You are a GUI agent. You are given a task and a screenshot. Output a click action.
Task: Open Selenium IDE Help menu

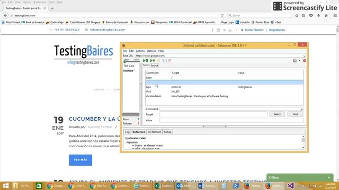tap(161, 51)
